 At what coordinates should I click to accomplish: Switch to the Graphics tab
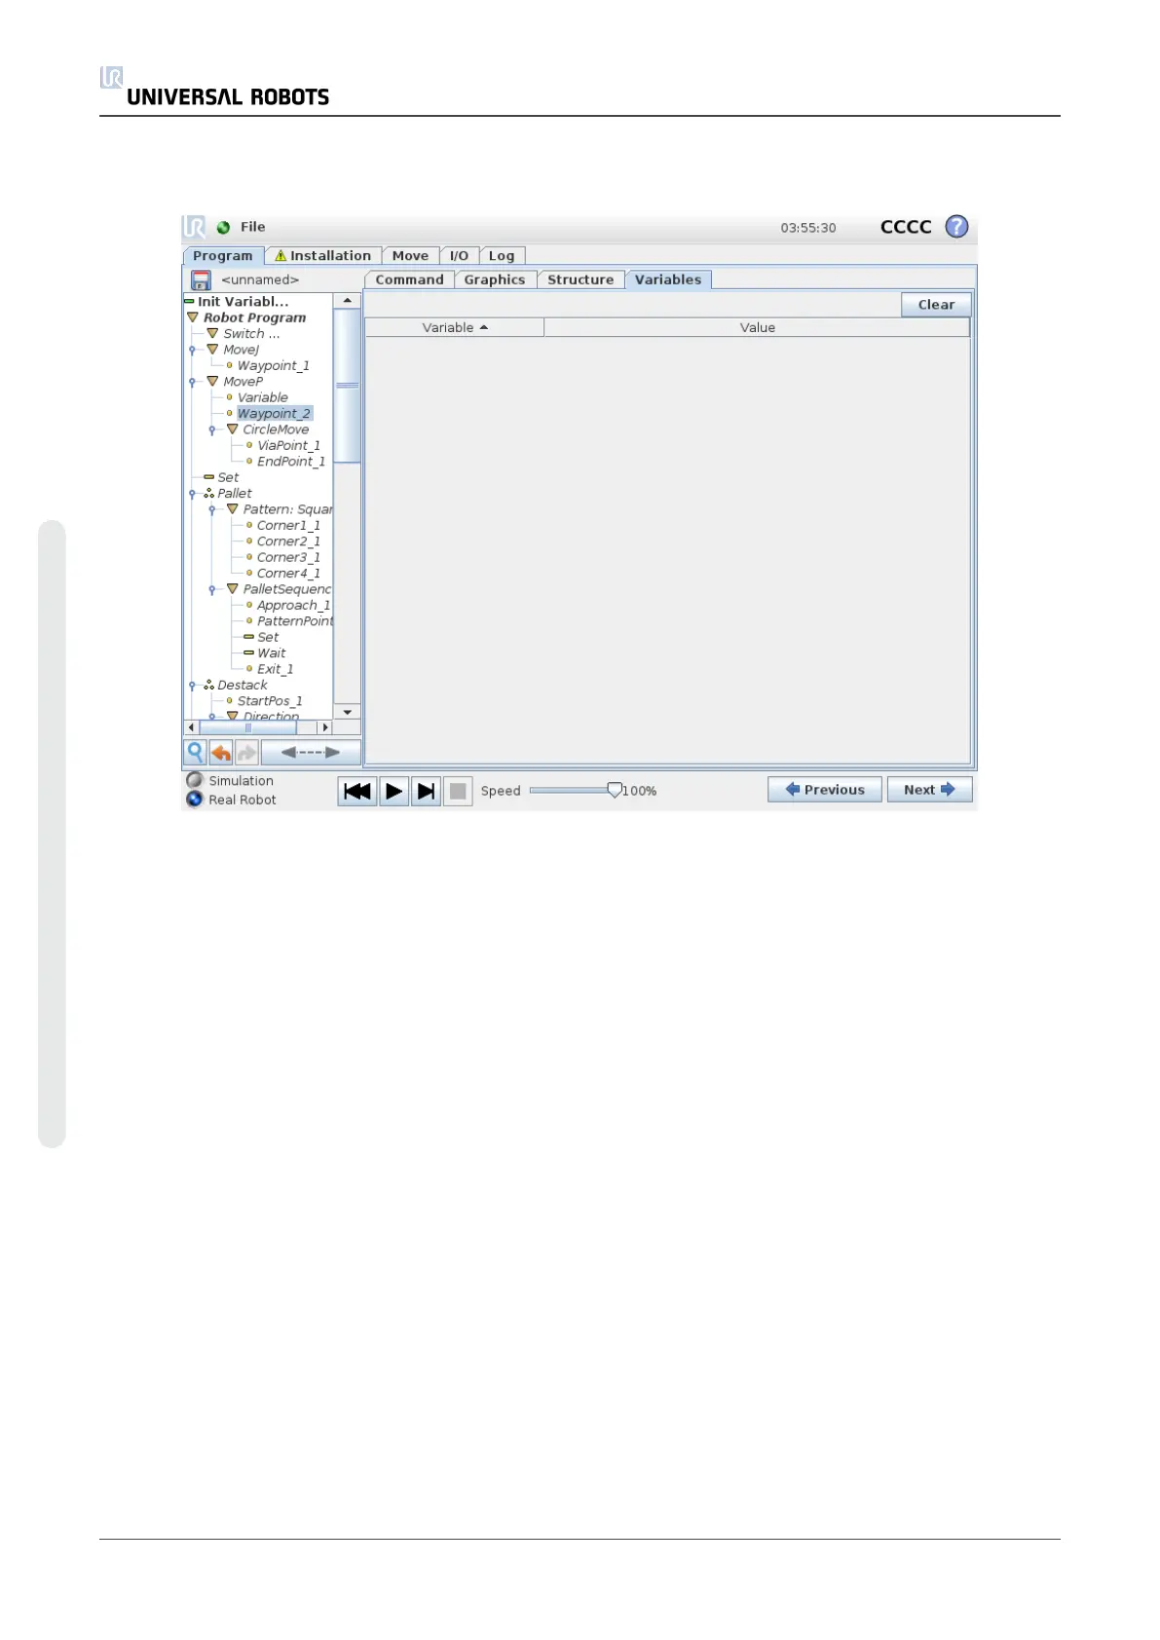(x=495, y=280)
